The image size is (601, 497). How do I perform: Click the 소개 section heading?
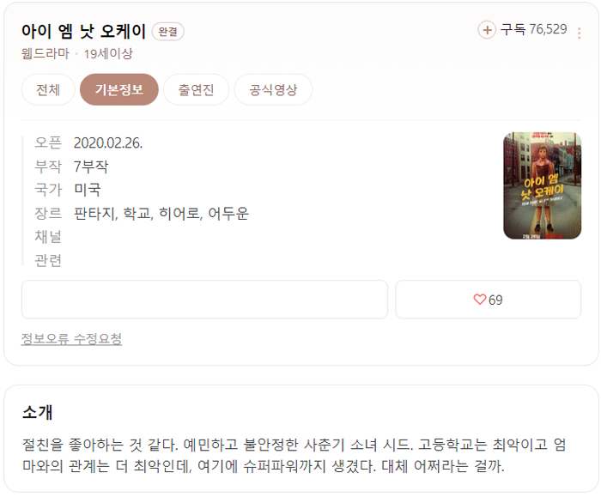(37, 412)
